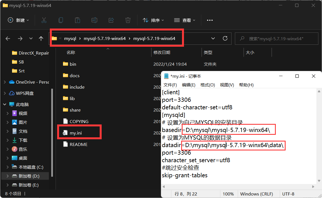Select 新加卷 (E:) in sidebar
The height and width of the screenshot is (198, 322).
25,185
